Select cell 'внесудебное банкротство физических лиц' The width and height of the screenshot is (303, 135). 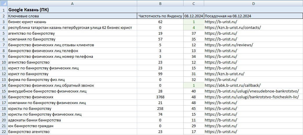coord(72,91)
